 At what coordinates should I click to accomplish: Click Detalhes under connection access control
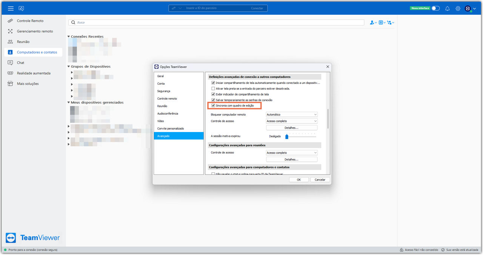(x=292, y=128)
